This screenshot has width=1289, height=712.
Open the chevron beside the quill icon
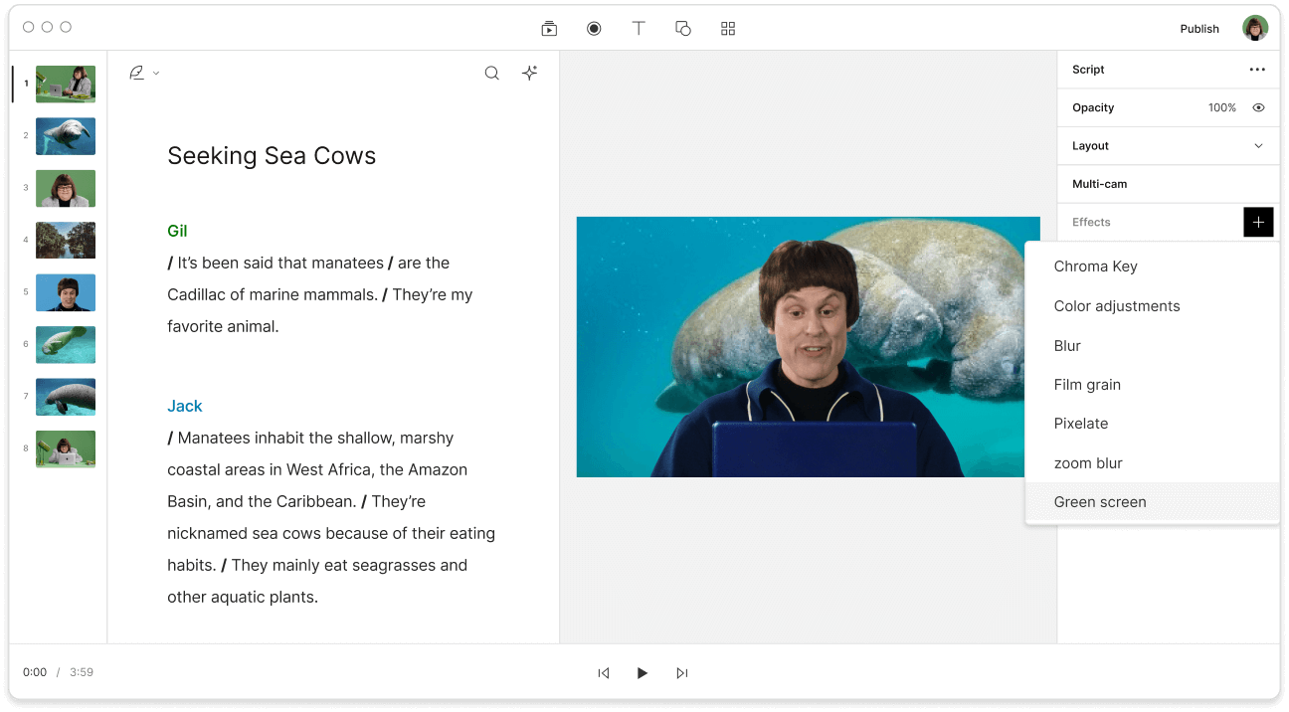pyautogui.click(x=154, y=74)
